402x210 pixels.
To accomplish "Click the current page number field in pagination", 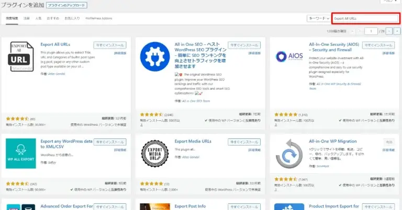I will click(x=372, y=31).
